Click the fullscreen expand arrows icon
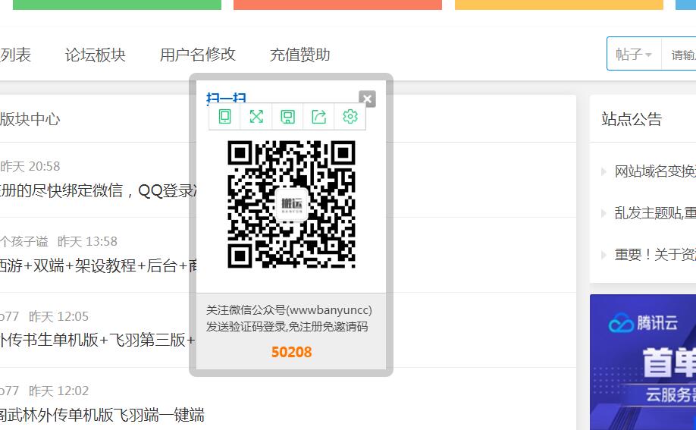This screenshot has height=430, width=696. tap(256, 116)
